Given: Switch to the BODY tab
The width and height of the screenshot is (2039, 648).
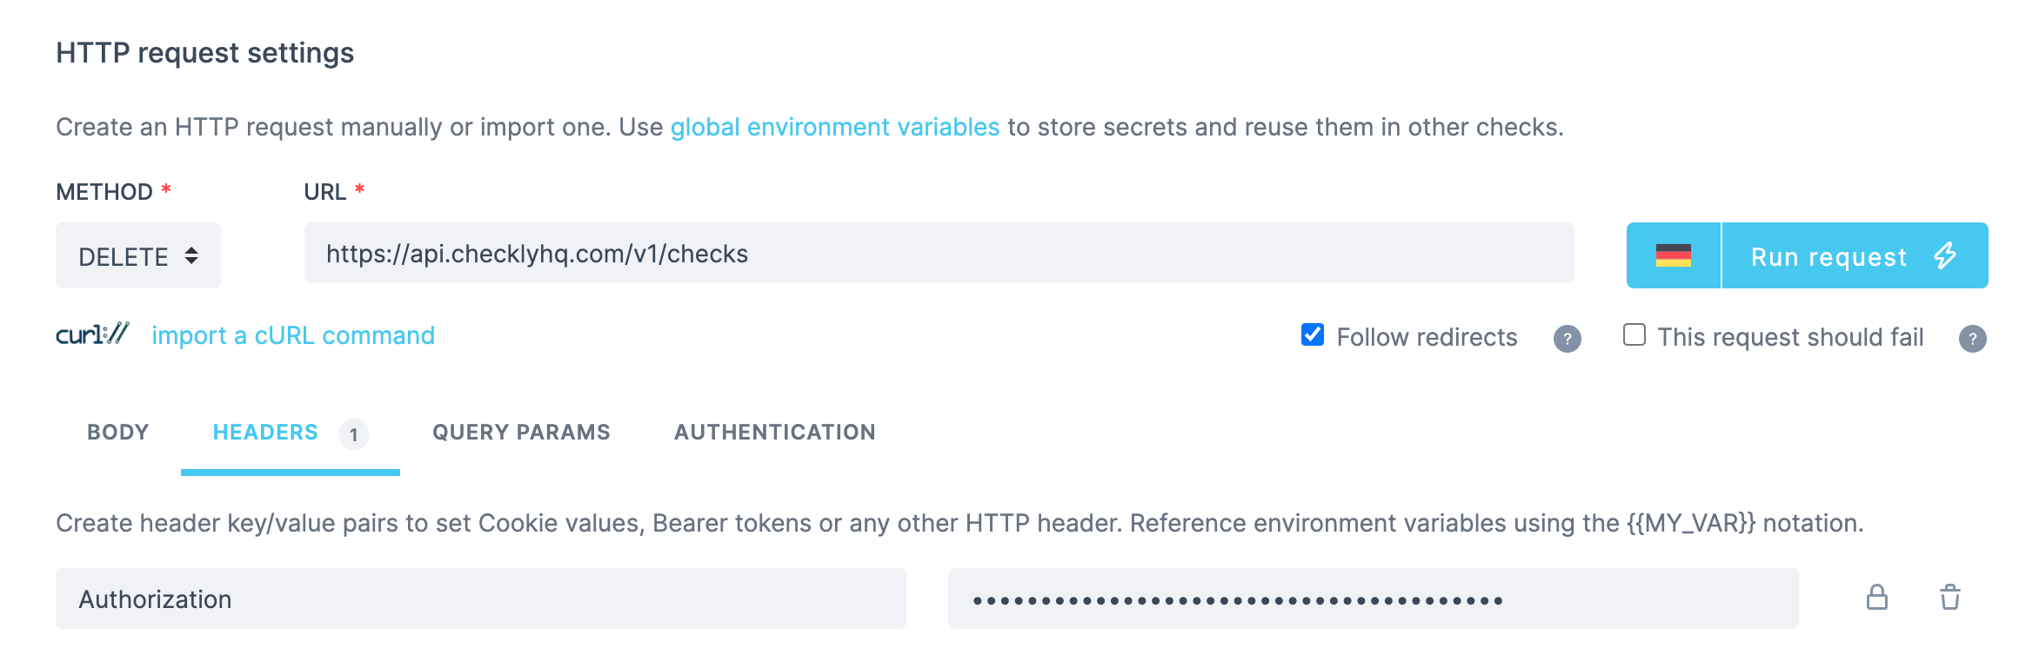Looking at the screenshot, I should click(x=117, y=432).
